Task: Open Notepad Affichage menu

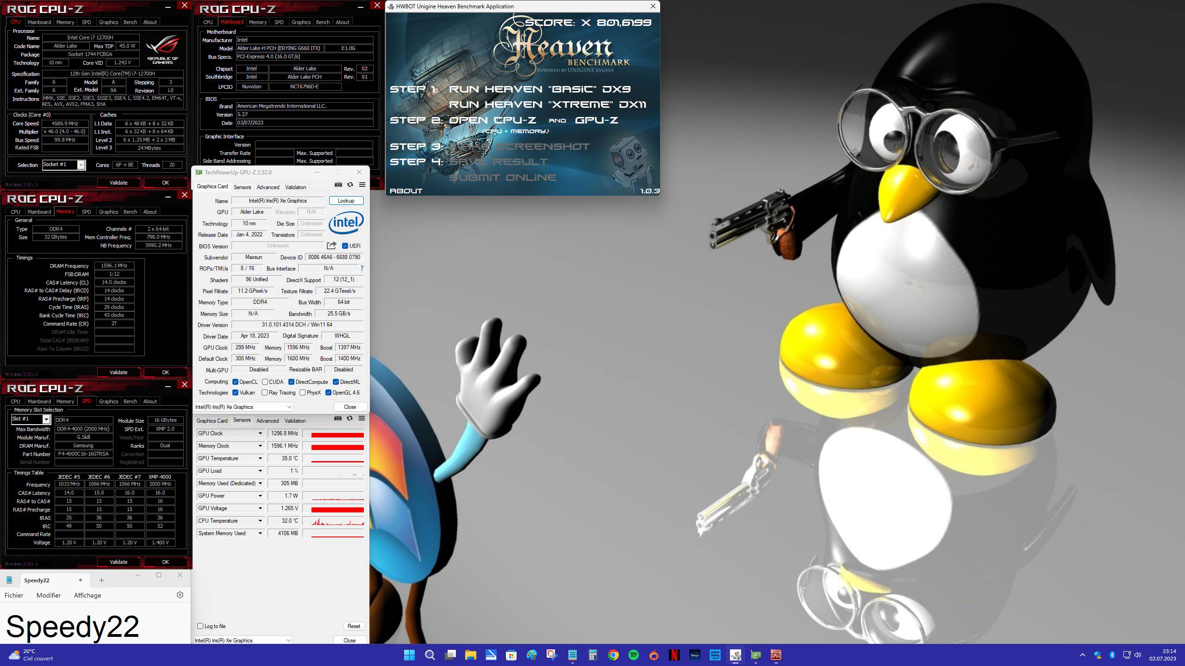Action: coord(87,595)
